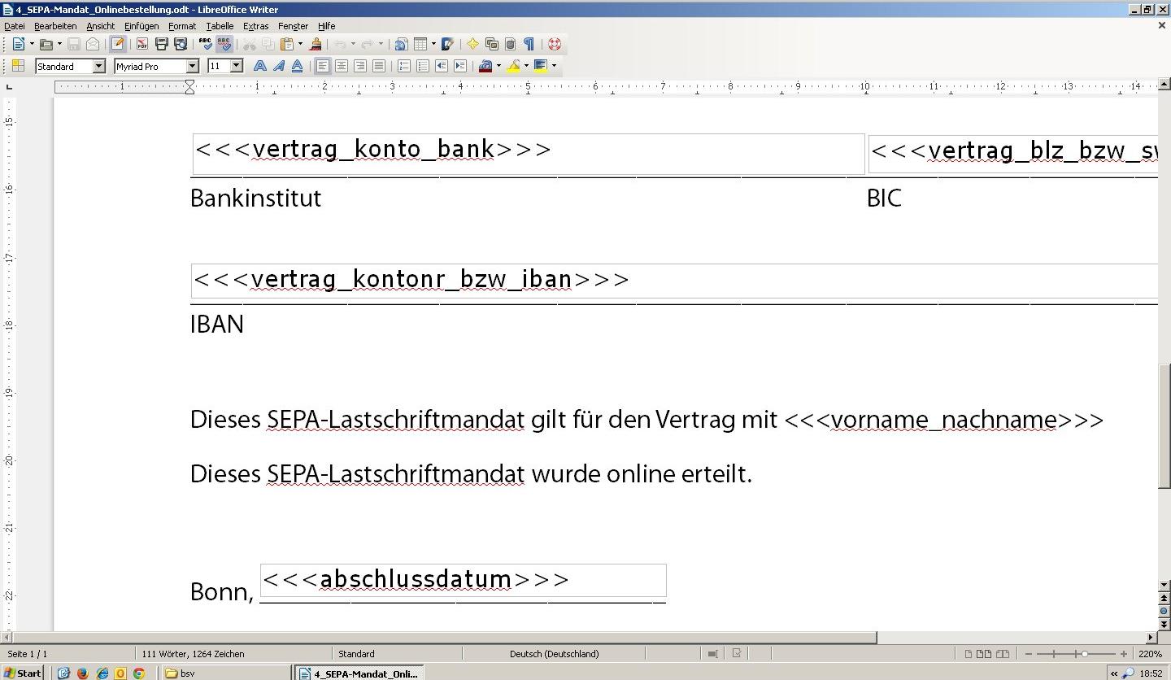Click the abschlussdatum placeholder field
1171x680 pixels.
point(463,580)
